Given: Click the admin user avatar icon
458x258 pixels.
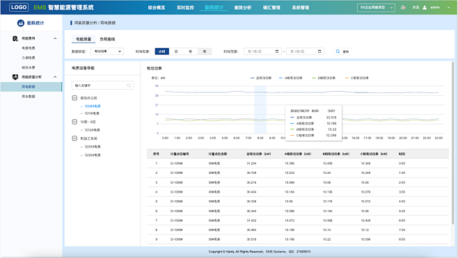Looking at the screenshot, I should (x=425, y=8).
